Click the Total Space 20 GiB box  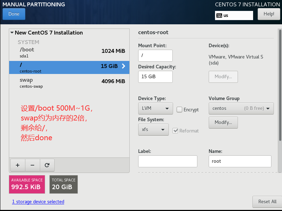64,184
